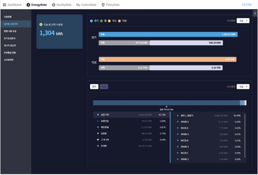Select the SPARE 2 row
This screenshot has width=258, height=175.
point(209,159)
